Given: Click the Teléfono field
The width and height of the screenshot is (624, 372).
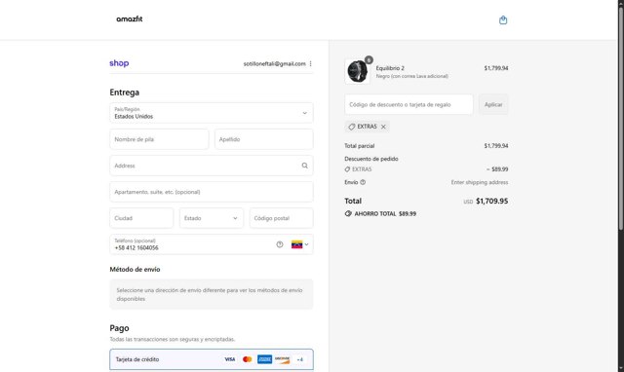Looking at the screenshot, I should point(212,244).
